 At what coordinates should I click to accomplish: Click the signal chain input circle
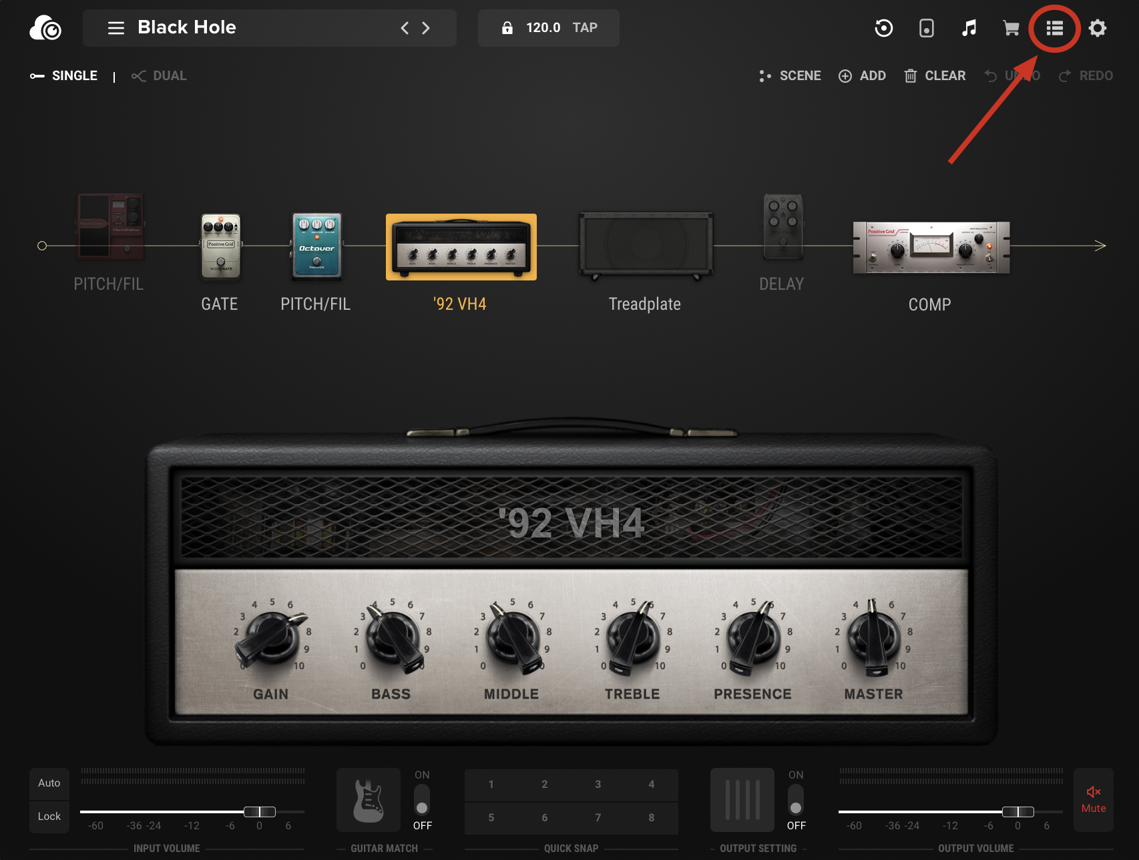(x=42, y=246)
